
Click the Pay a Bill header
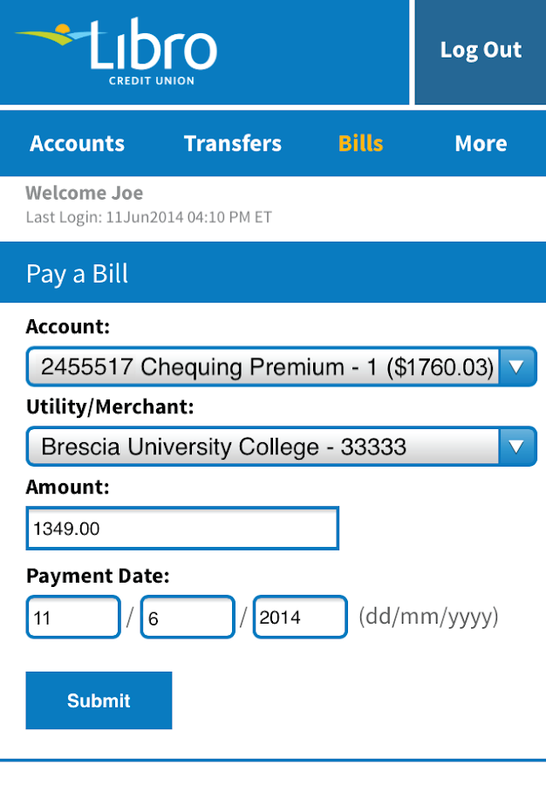78,274
